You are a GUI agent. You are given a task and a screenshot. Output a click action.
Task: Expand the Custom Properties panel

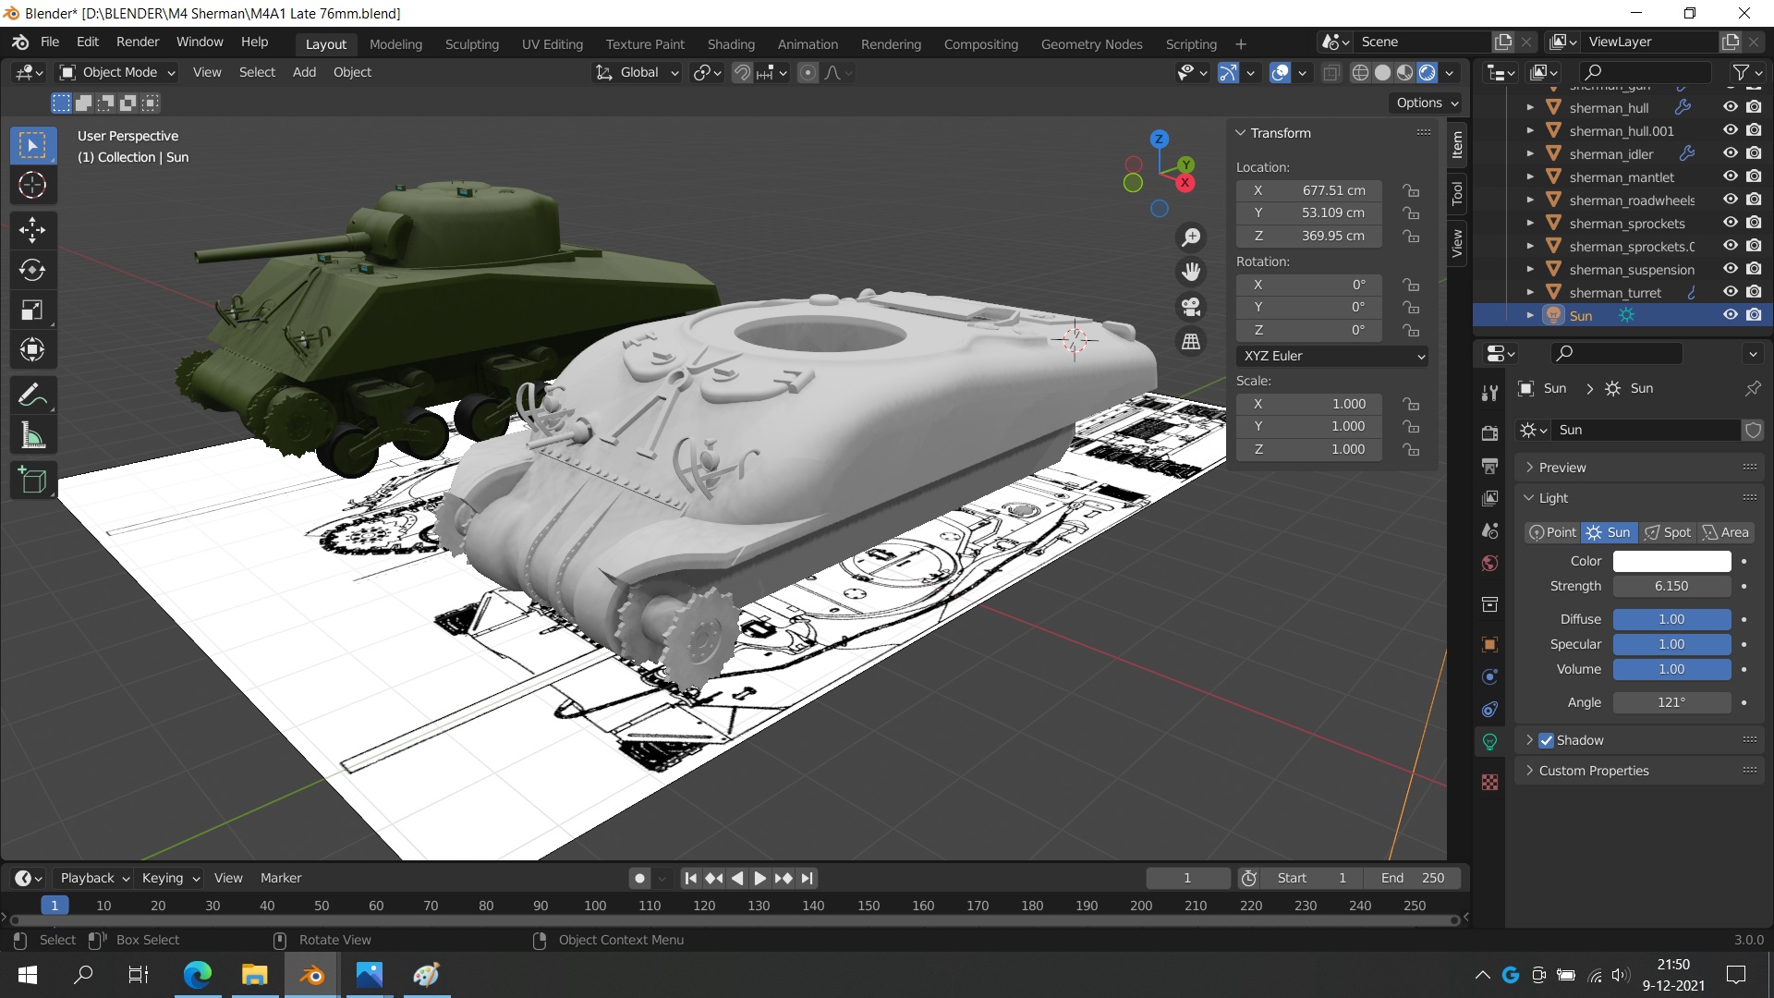point(1593,771)
